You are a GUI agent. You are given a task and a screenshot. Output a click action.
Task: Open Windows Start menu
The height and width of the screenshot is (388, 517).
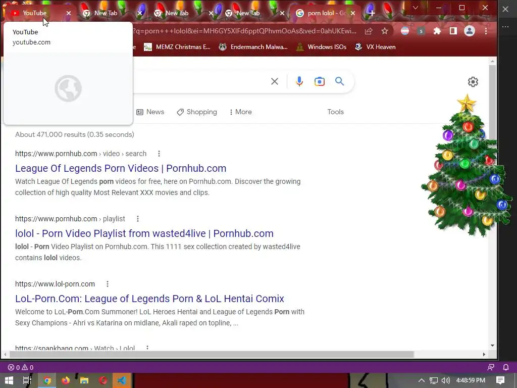pos(9,380)
